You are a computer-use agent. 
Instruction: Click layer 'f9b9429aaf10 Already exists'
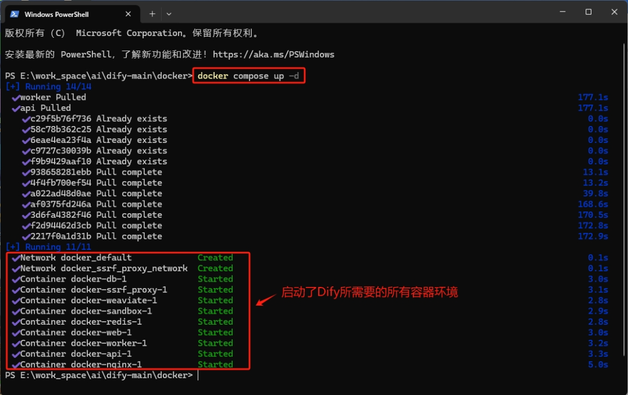click(x=95, y=161)
